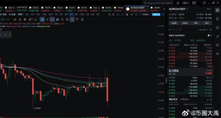Copy ALPACA/USDT pair name icon

(187, 9)
